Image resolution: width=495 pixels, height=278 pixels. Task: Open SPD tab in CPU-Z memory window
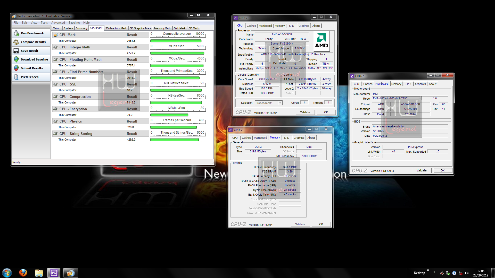pos(287,138)
